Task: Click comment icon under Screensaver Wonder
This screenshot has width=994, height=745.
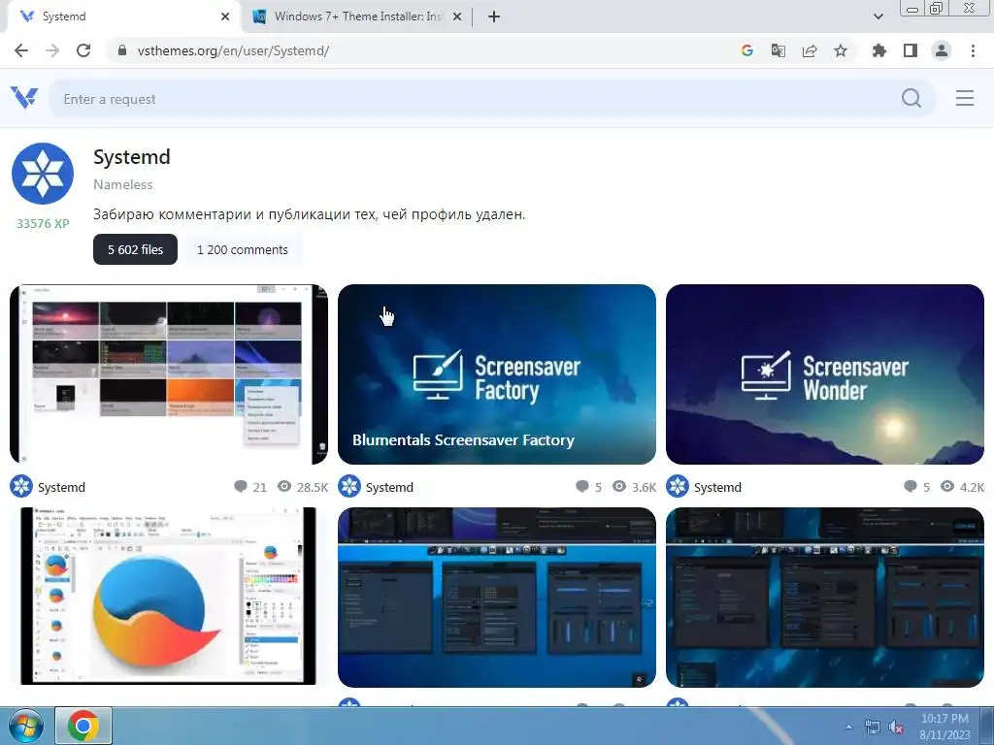Action: 911,487
